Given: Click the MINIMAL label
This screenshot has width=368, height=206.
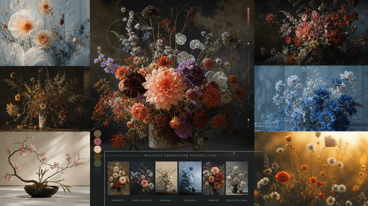Looking at the screenshot, I should click(x=166, y=200).
